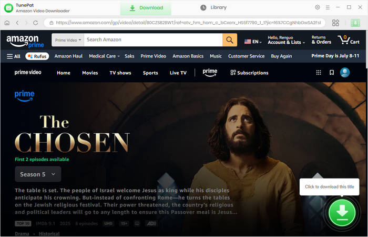Click the prime smile logo in nav
This screenshot has height=237, width=368.
click(x=210, y=73)
